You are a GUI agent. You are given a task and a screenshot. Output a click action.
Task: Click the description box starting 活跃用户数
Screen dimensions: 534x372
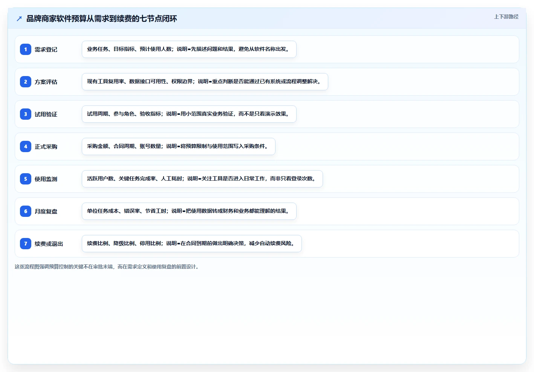pos(202,179)
